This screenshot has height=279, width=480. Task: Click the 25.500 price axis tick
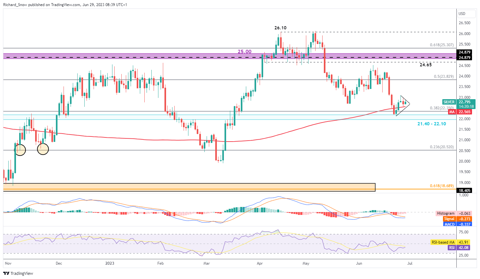pos(464,44)
